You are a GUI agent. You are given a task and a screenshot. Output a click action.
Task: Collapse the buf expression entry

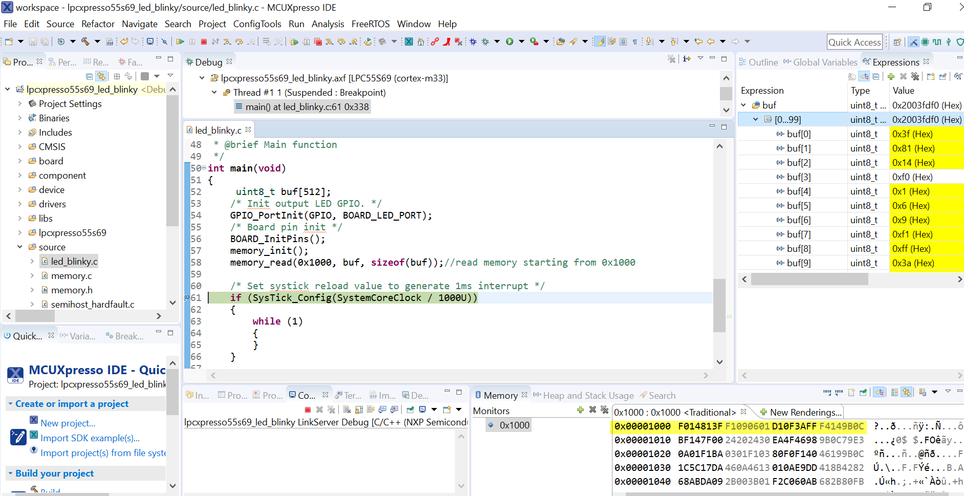click(744, 104)
